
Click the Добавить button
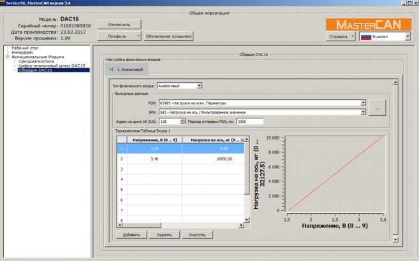[x=131, y=235]
